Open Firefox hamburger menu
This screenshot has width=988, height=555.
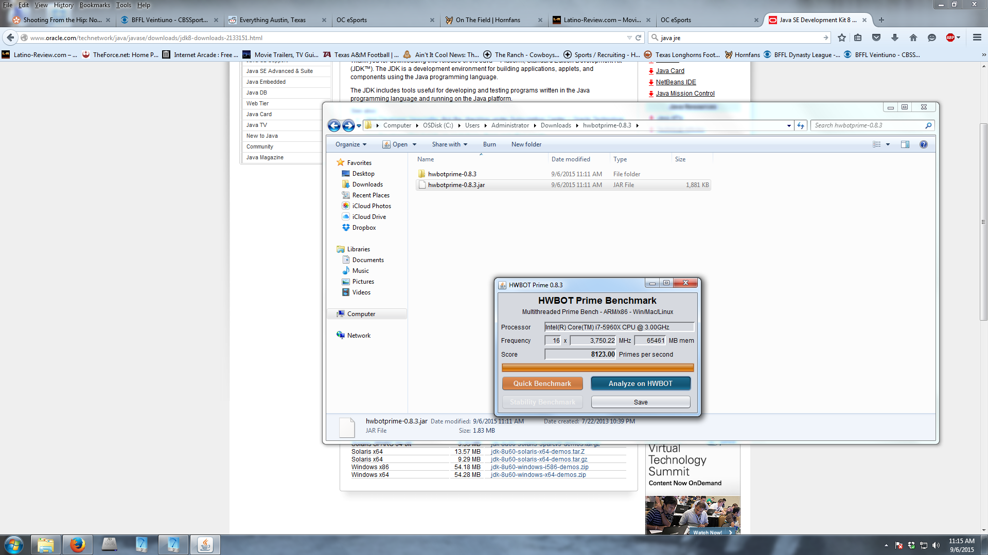point(977,38)
